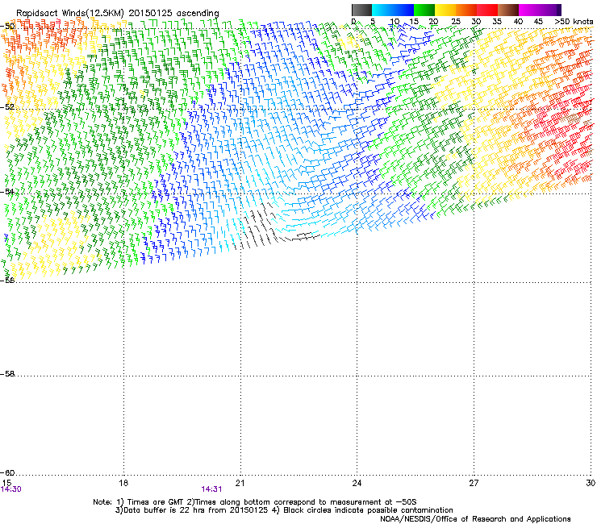Click the '45' legend scale label
The width and height of the screenshot is (597, 524).
pos(538,22)
